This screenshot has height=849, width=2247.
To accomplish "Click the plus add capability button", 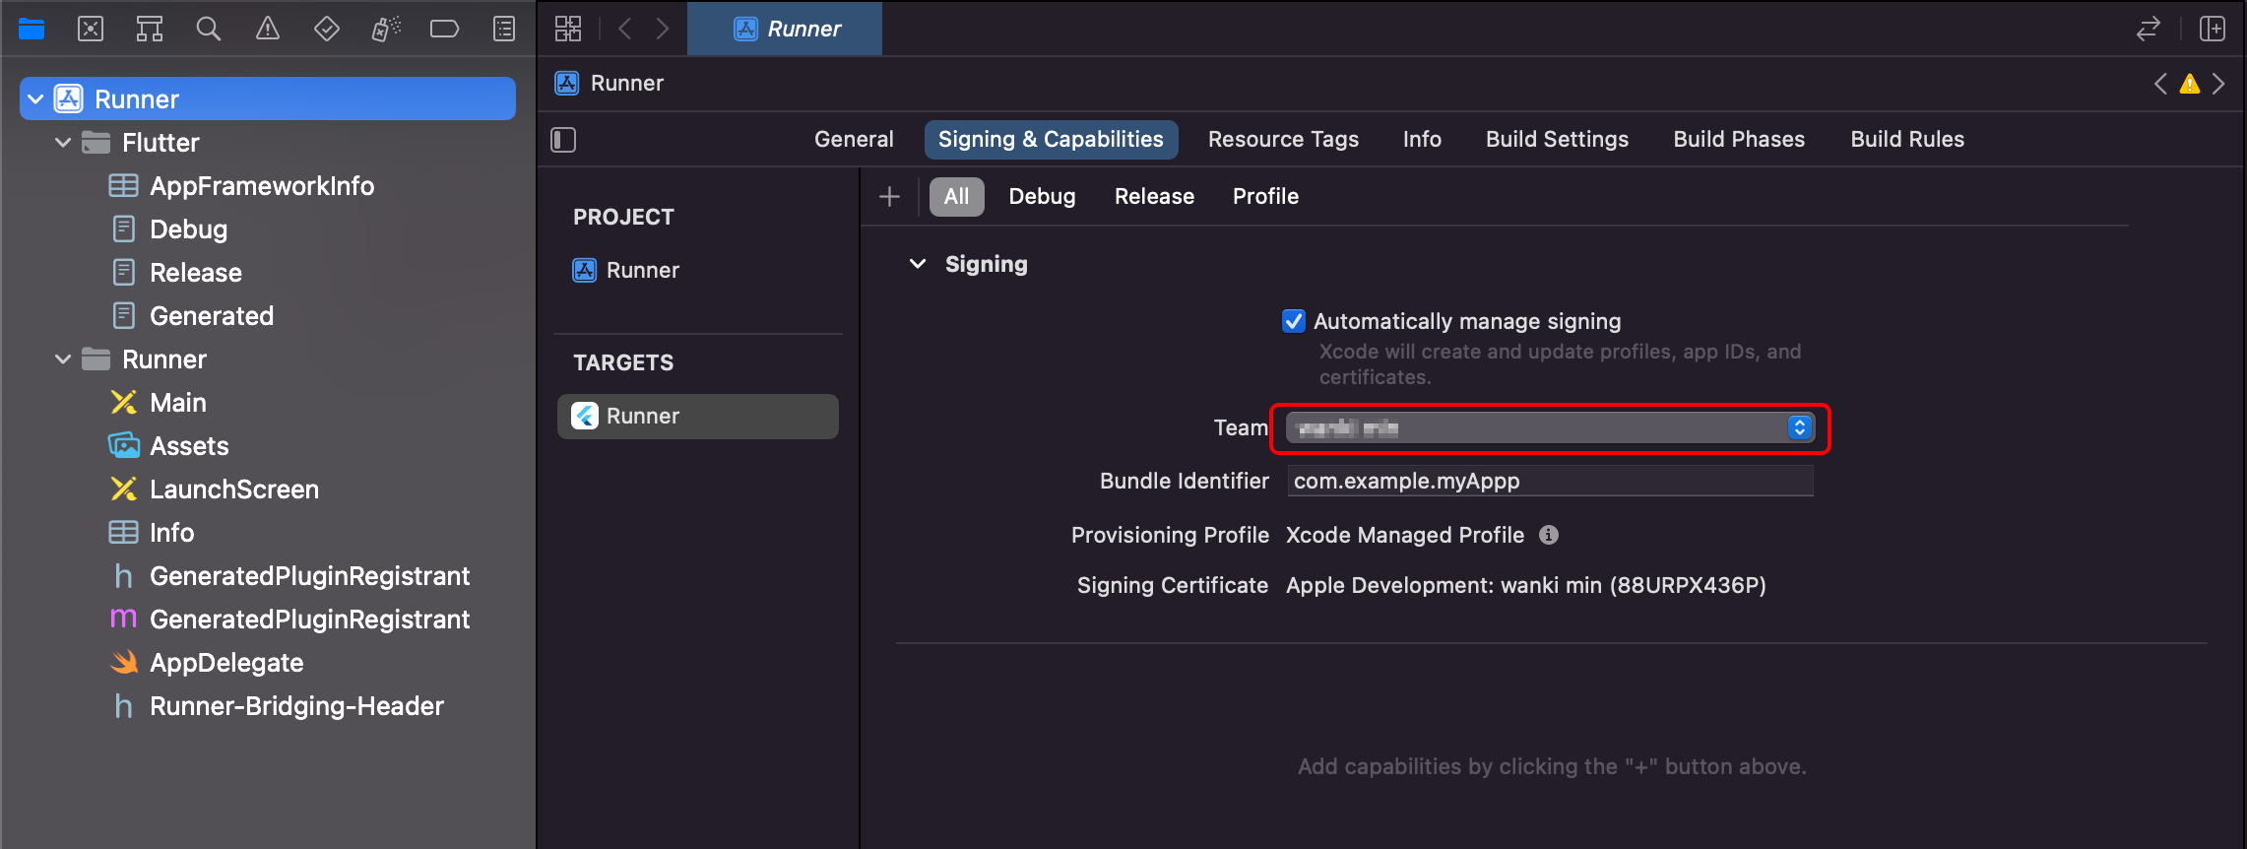I will point(889,197).
